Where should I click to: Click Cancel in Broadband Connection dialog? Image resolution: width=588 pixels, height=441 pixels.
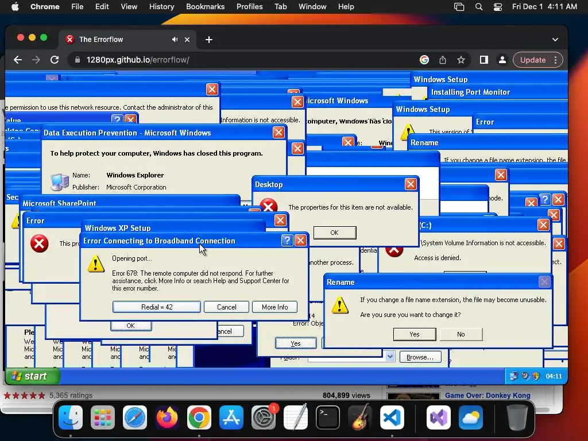pyautogui.click(x=226, y=307)
